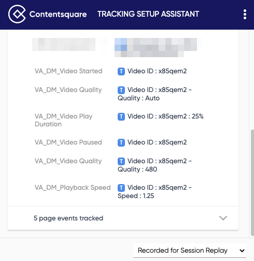254x261 pixels.
Task: Click the 5 page events tracked row label
Action: click(68, 218)
